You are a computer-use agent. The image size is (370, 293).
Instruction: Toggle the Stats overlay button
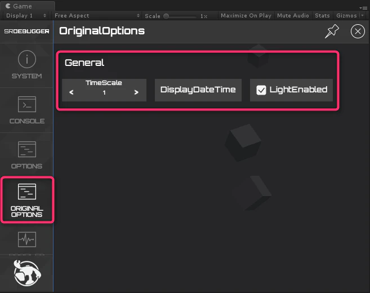[x=322, y=16]
